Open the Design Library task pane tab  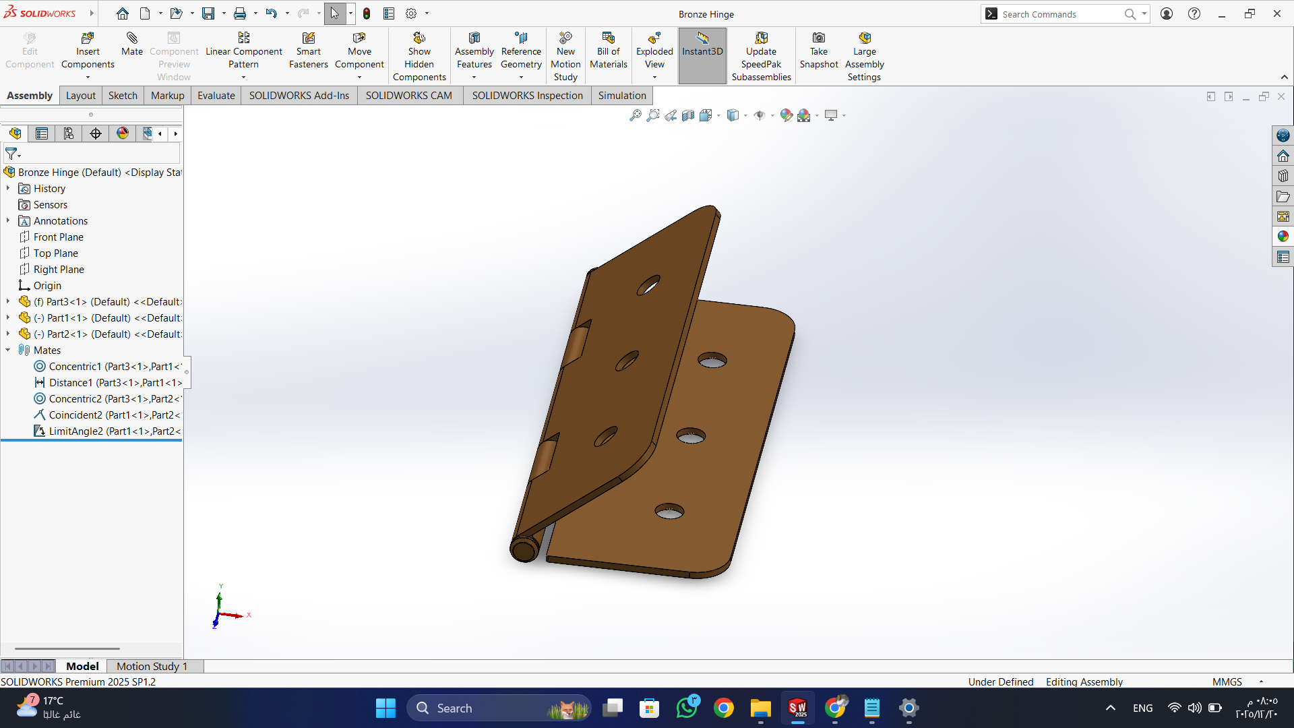1283,176
